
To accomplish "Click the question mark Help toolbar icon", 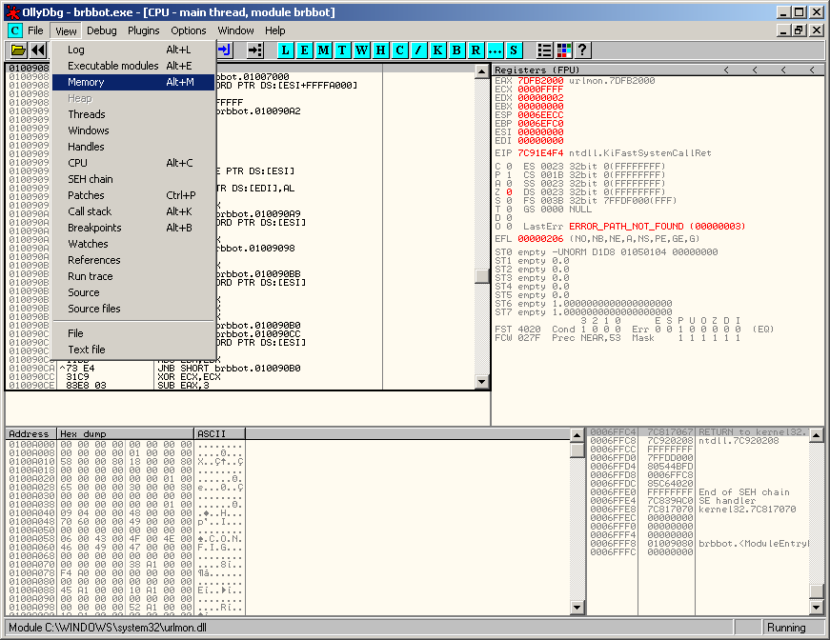I will point(582,50).
